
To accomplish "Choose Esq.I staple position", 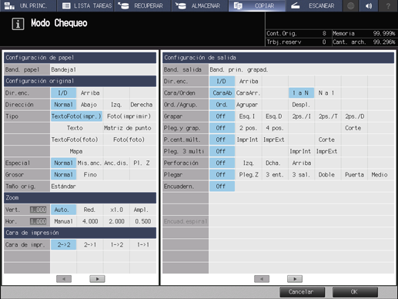I will (249, 116).
